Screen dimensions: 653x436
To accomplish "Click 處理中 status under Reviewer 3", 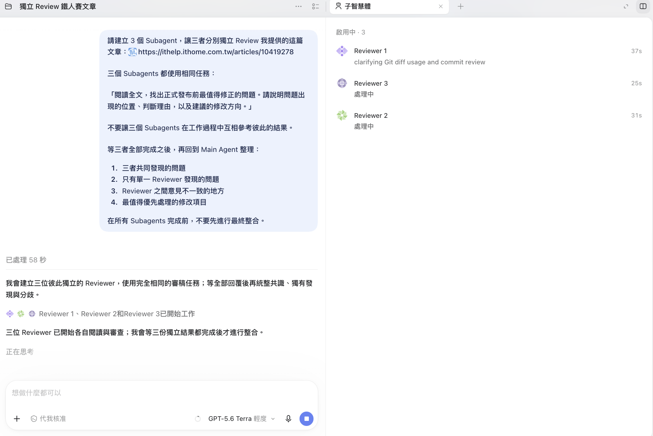I will [x=364, y=94].
